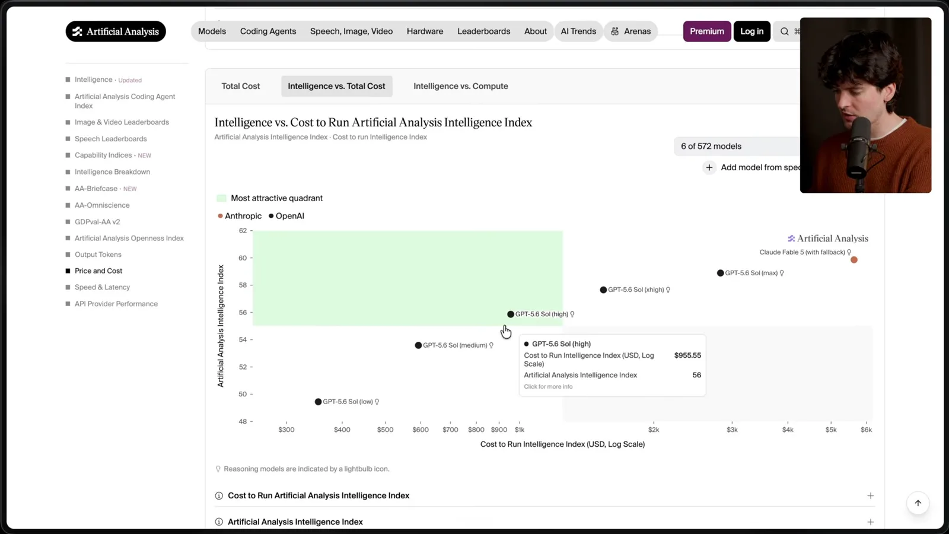Toggle the Most attractive quadrant legend
The height and width of the screenshot is (534, 949).
[x=270, y=198]
